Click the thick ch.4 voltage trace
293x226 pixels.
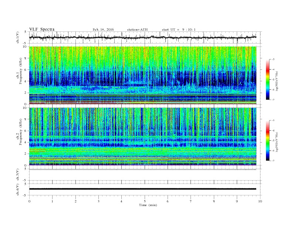coord(142,189)
